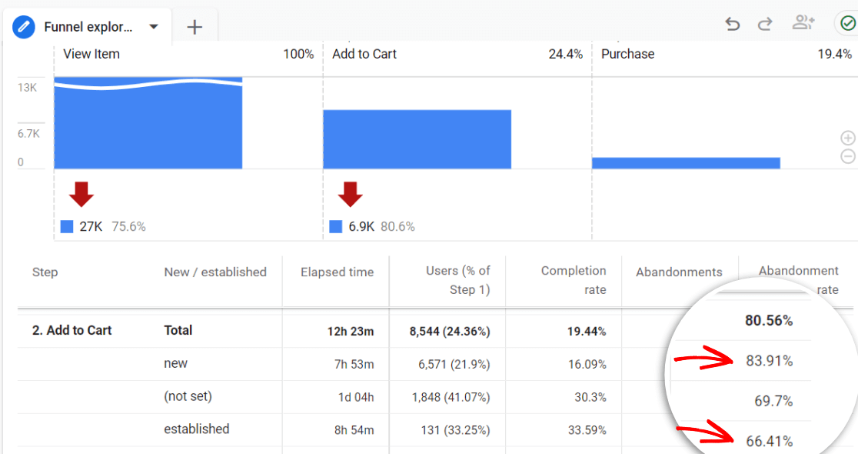Screen dimensions: 858x454
Task: Click the Elapsed time column header
Action: tap(337, 272)
